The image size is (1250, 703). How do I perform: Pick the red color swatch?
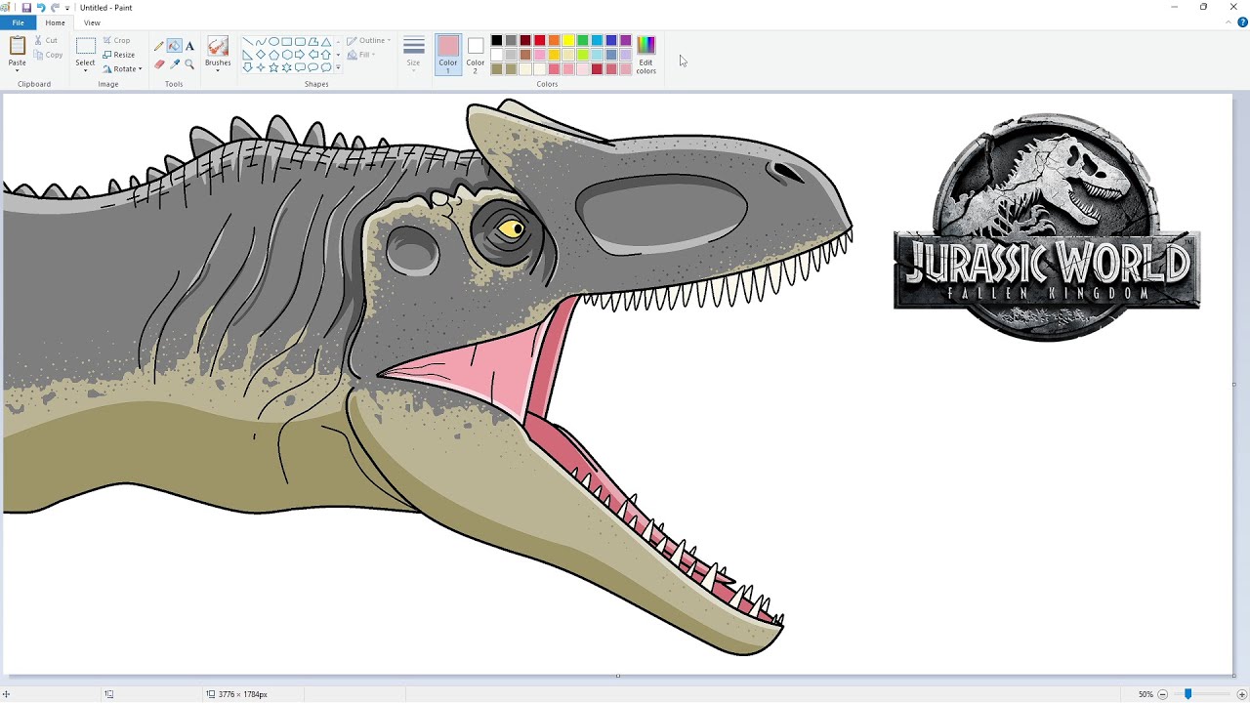click(x=539, y=41)
